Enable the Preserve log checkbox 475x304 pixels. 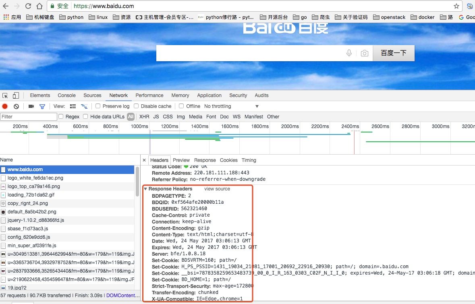98,106
